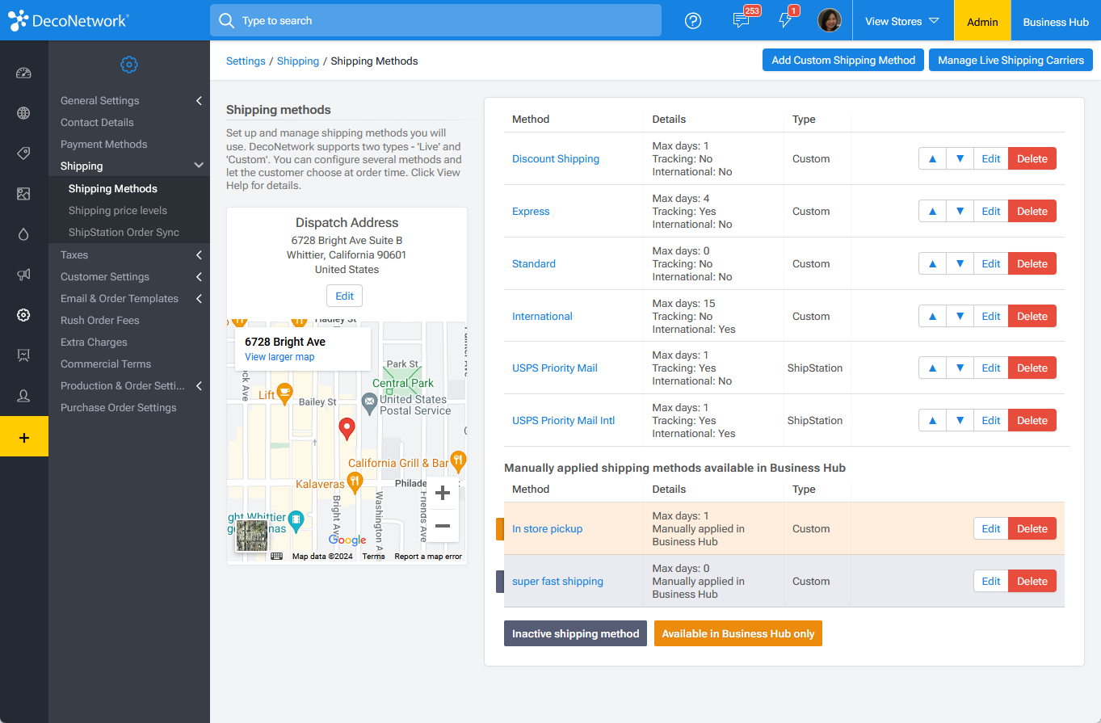
Task: Open the help question mark icon
Action: 693,21
